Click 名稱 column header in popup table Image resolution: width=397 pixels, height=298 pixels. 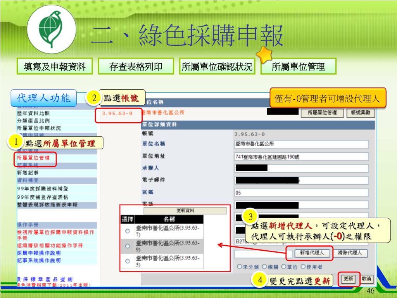169,220
